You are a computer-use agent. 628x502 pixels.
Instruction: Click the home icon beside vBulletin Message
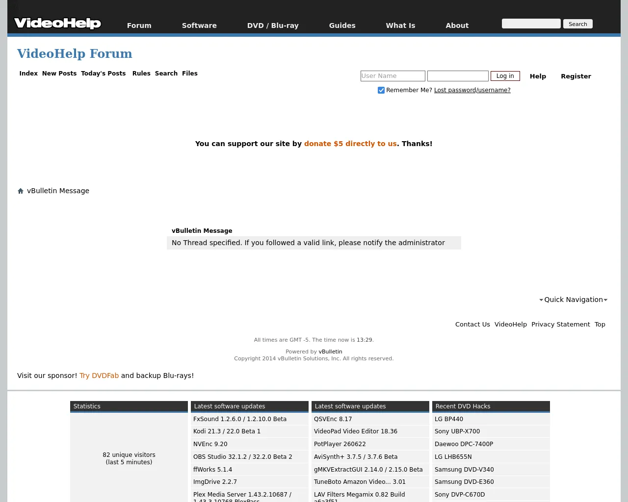click(x=21, y=191)
